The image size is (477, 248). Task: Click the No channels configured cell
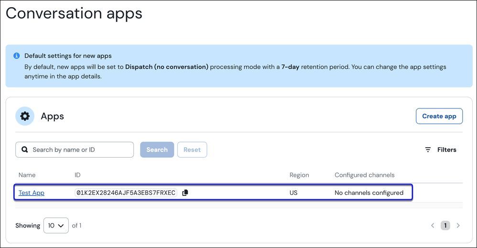click(369, 193)
